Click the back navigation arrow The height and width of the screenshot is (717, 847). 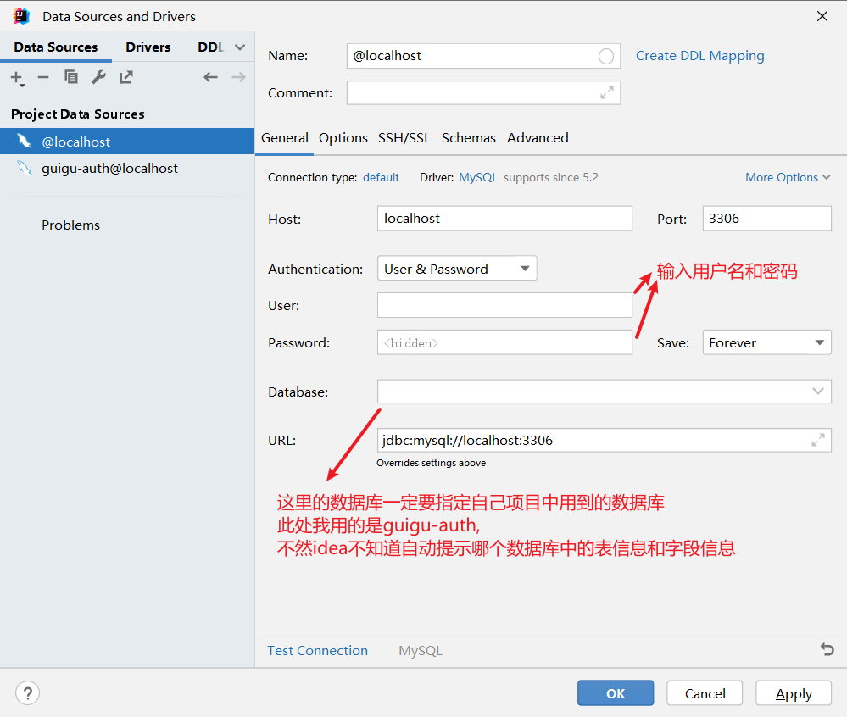click(x=210, y=77)
